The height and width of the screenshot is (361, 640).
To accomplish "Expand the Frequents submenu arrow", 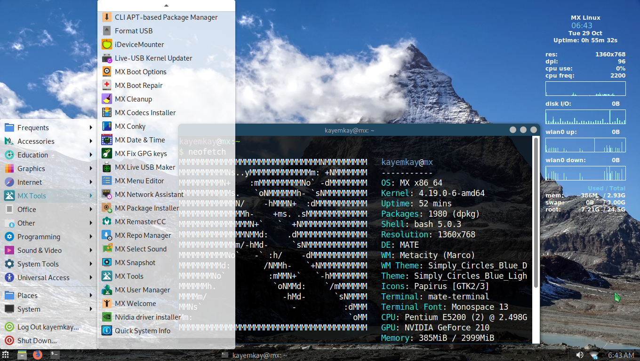I will coord(91,128).
